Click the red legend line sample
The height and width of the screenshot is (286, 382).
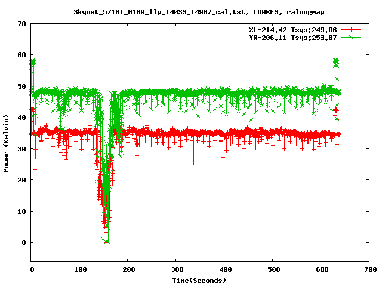coord(351,30)
